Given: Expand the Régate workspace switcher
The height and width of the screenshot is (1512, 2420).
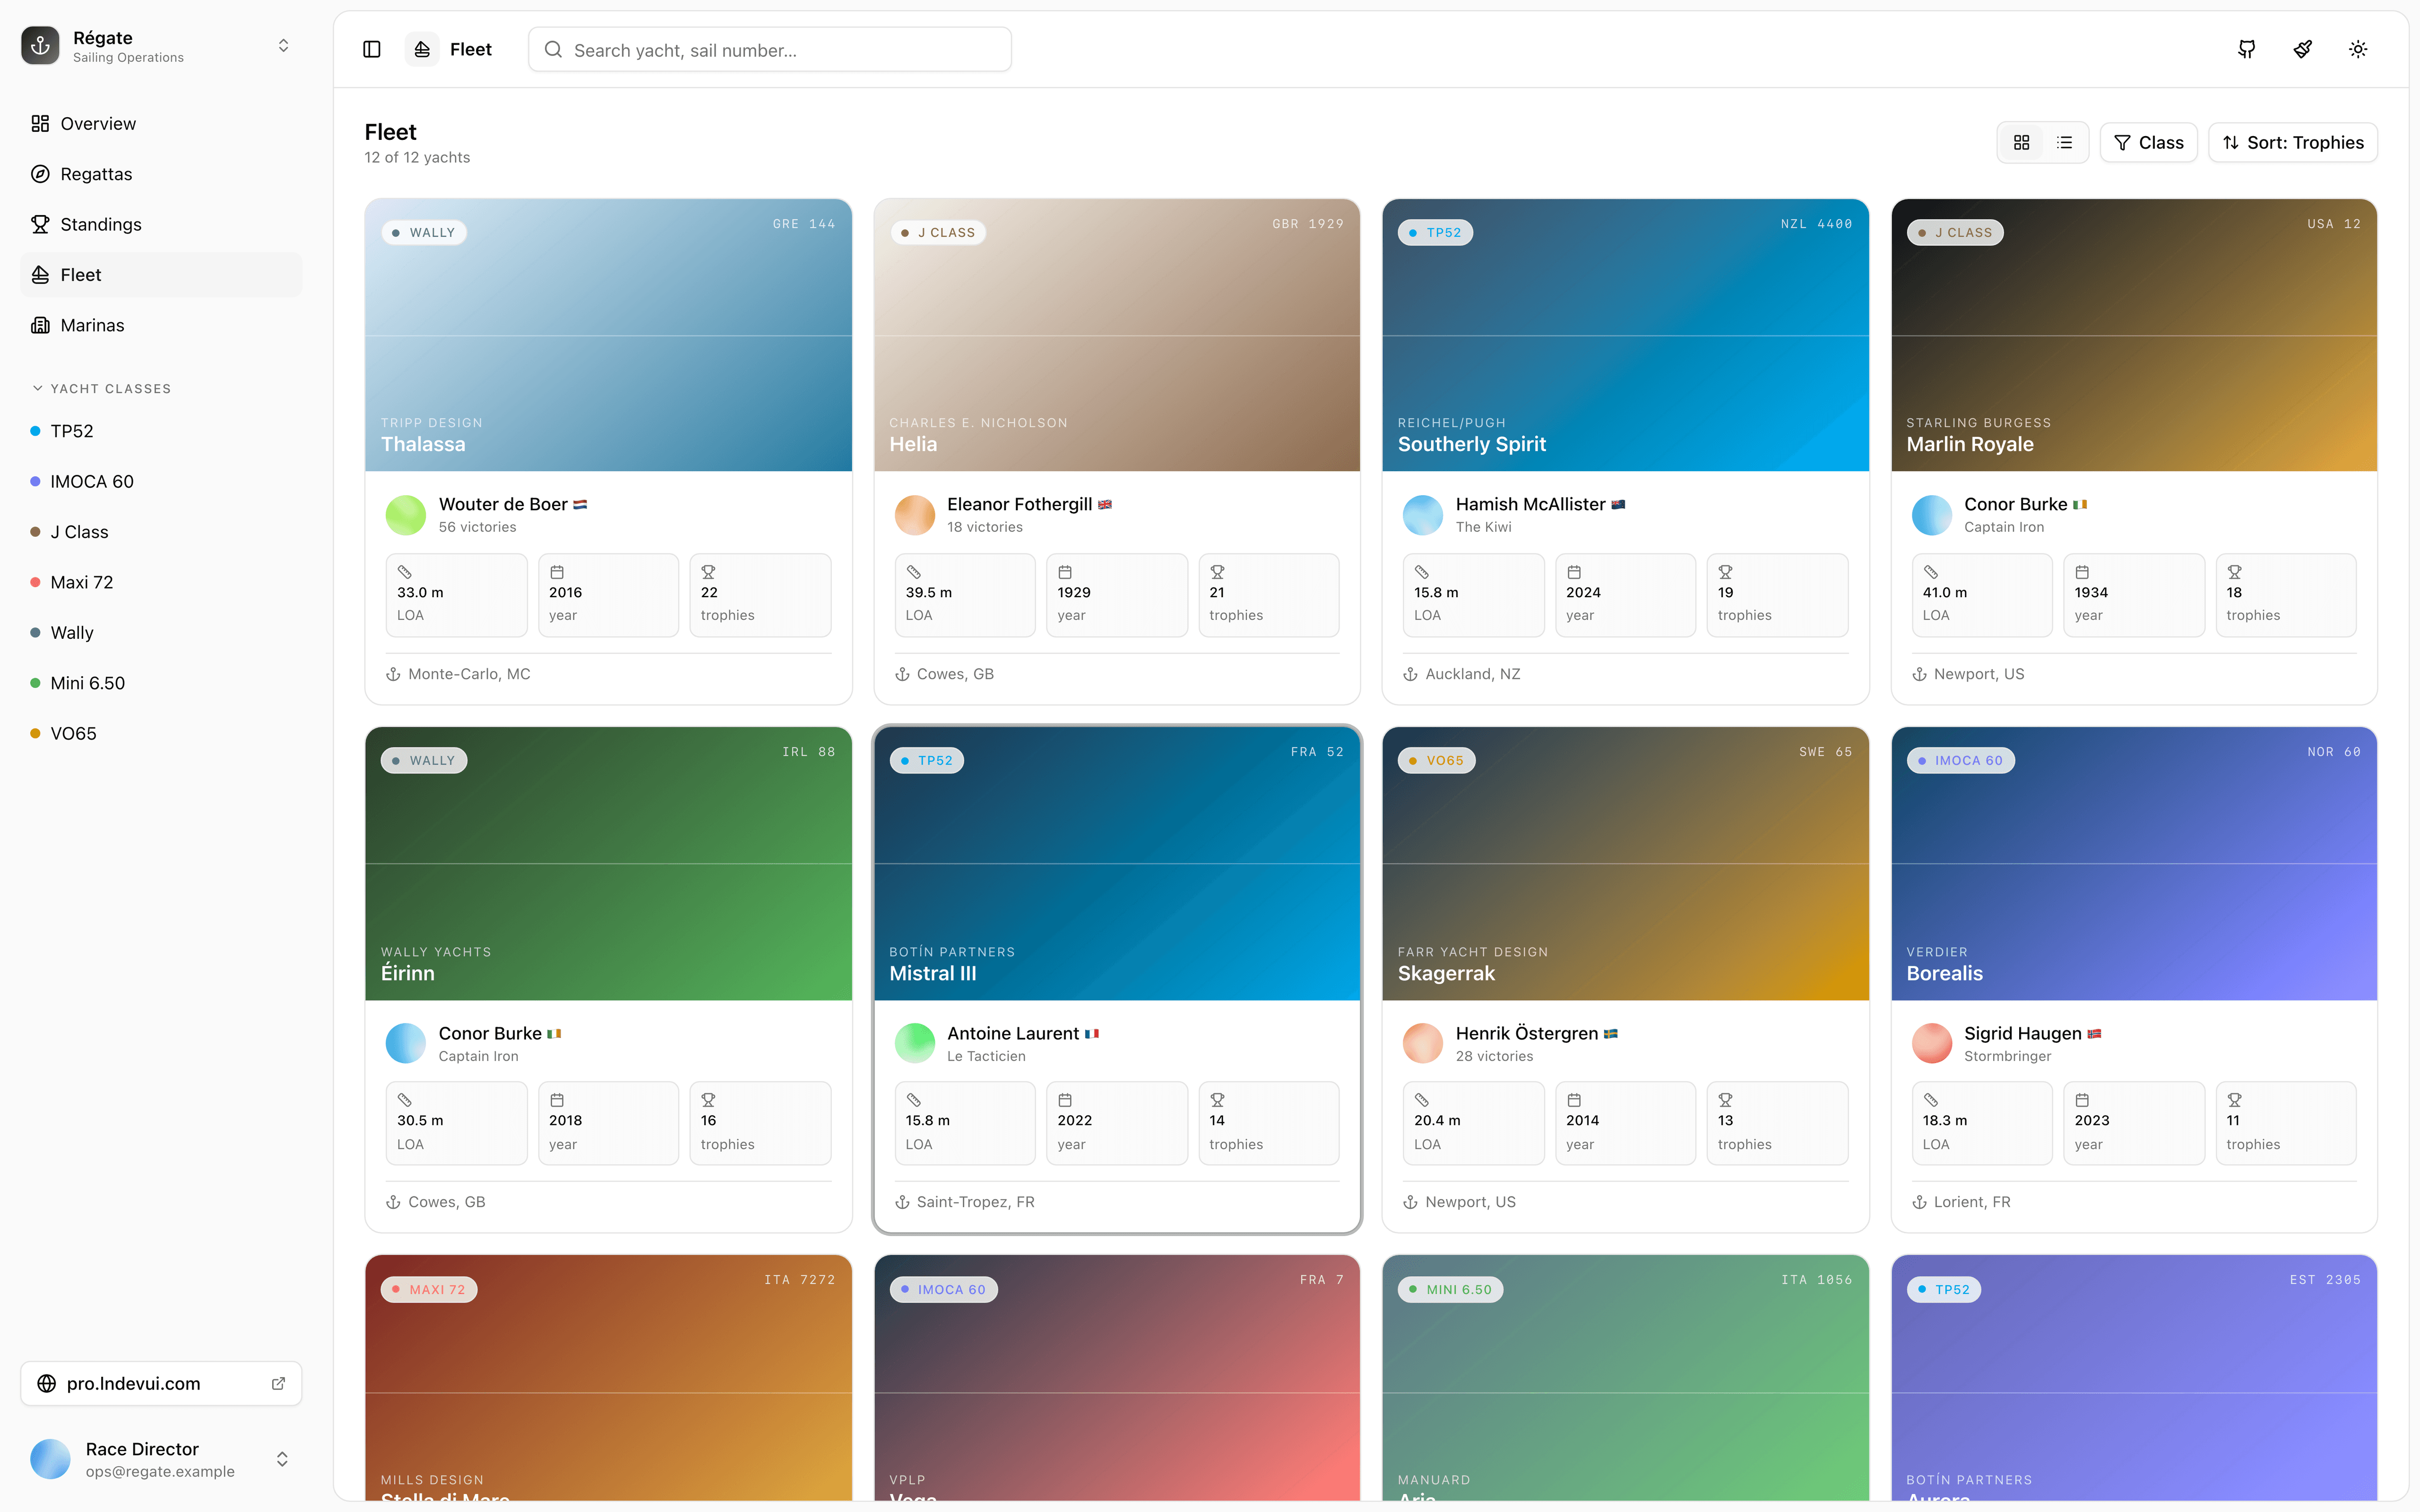Looking at the screenshot, I should [x=160, y=46].
